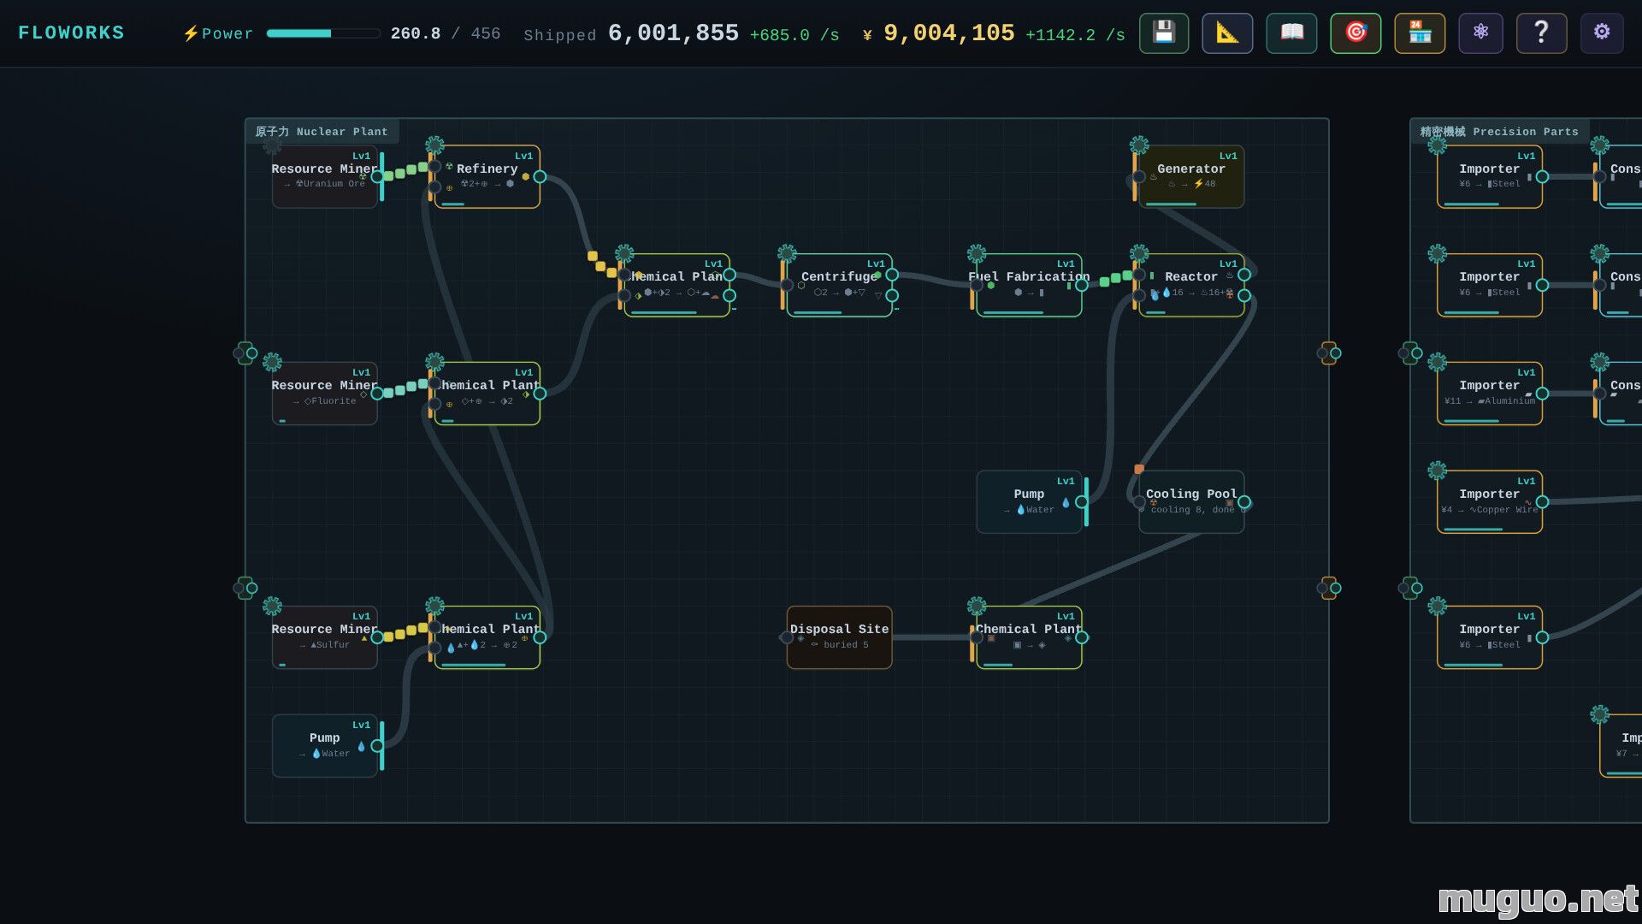Viewport: 1642px width, 924px height.
Task: Click the Reactor node title
Action: [1190, 276]
